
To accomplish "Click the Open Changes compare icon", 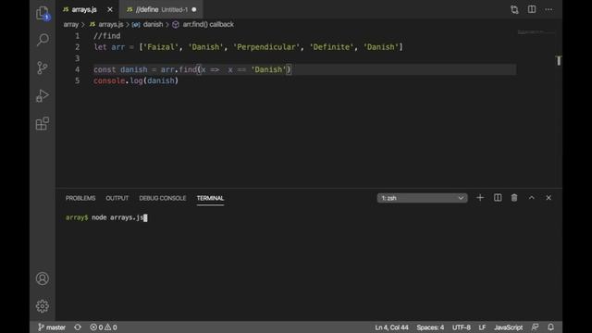I will click(x=514, y=9).
